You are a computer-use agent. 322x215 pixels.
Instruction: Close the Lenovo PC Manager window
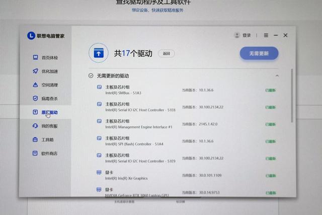(285, 35)
